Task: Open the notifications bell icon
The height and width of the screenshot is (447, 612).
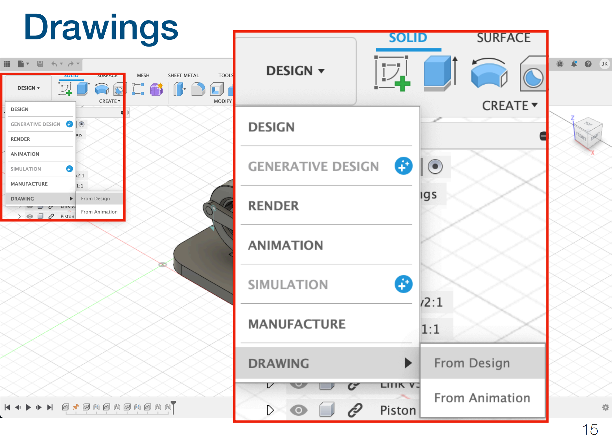Action: tap(574, 64)
